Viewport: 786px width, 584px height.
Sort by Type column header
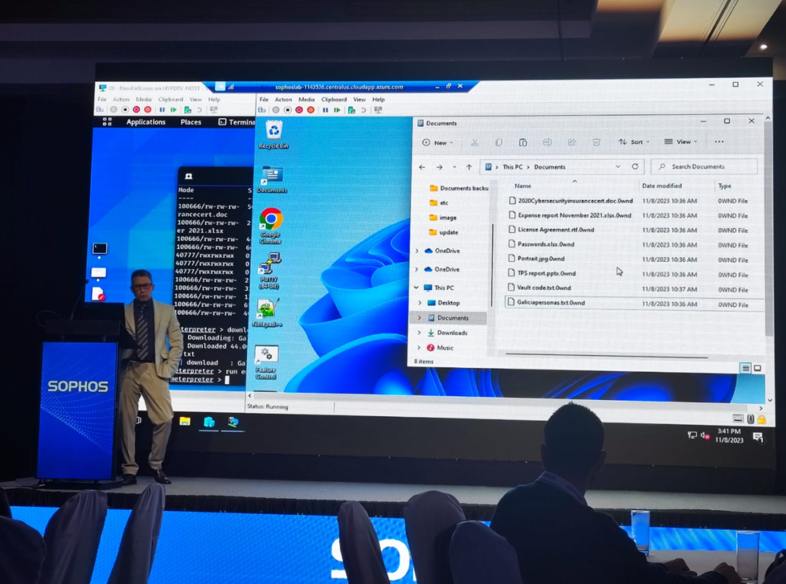(x=724, y=186)
